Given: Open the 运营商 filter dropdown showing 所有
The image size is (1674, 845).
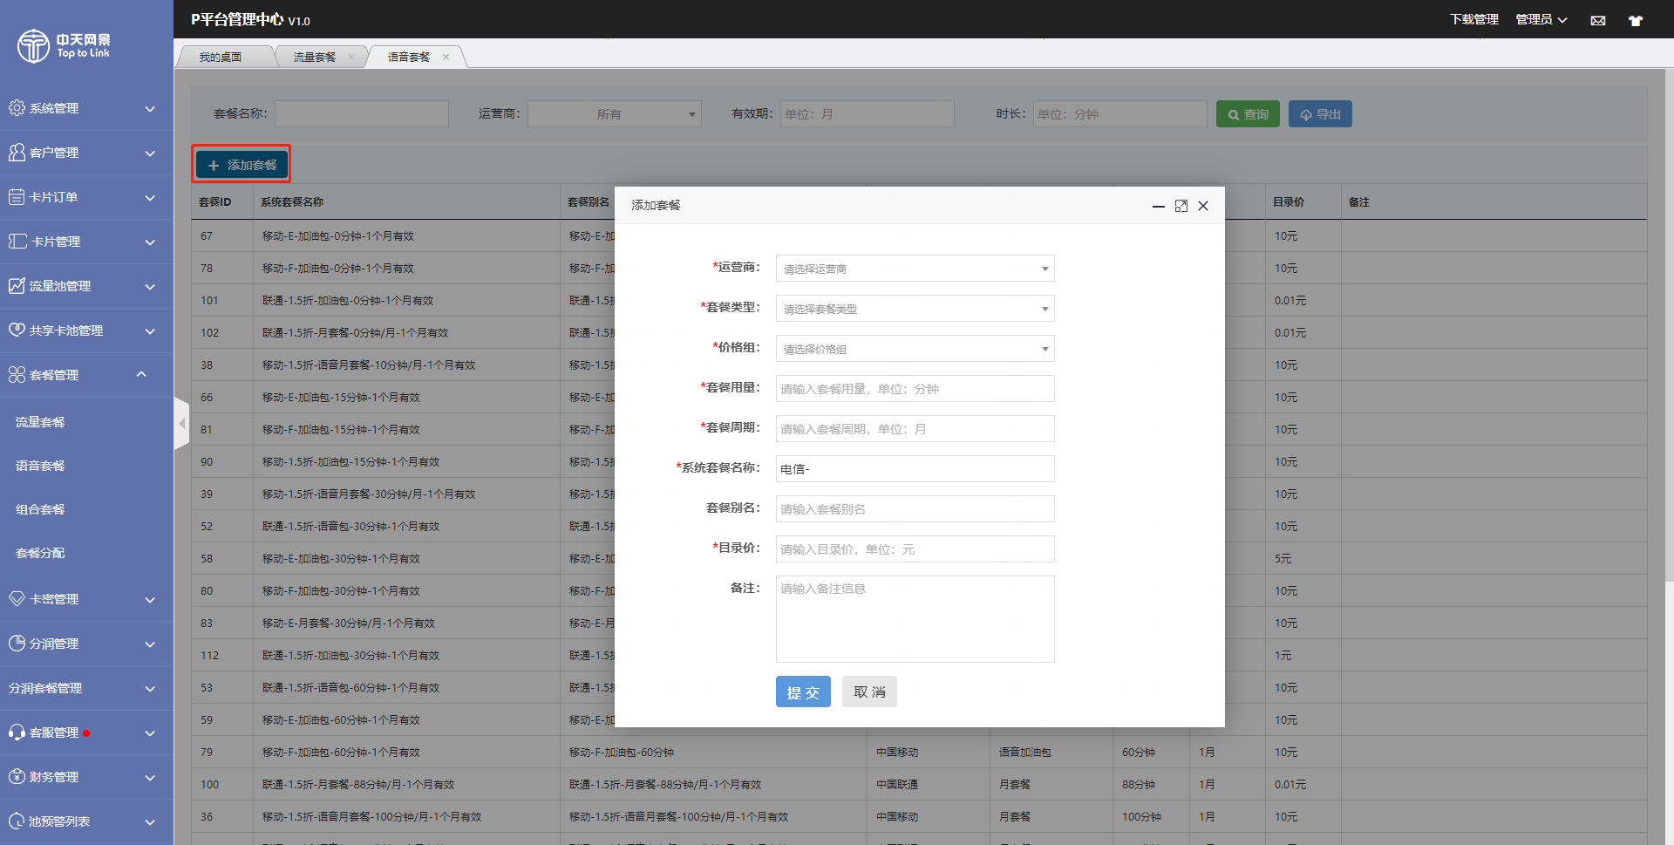Looking at the screenshot, I should coord(615,114).
